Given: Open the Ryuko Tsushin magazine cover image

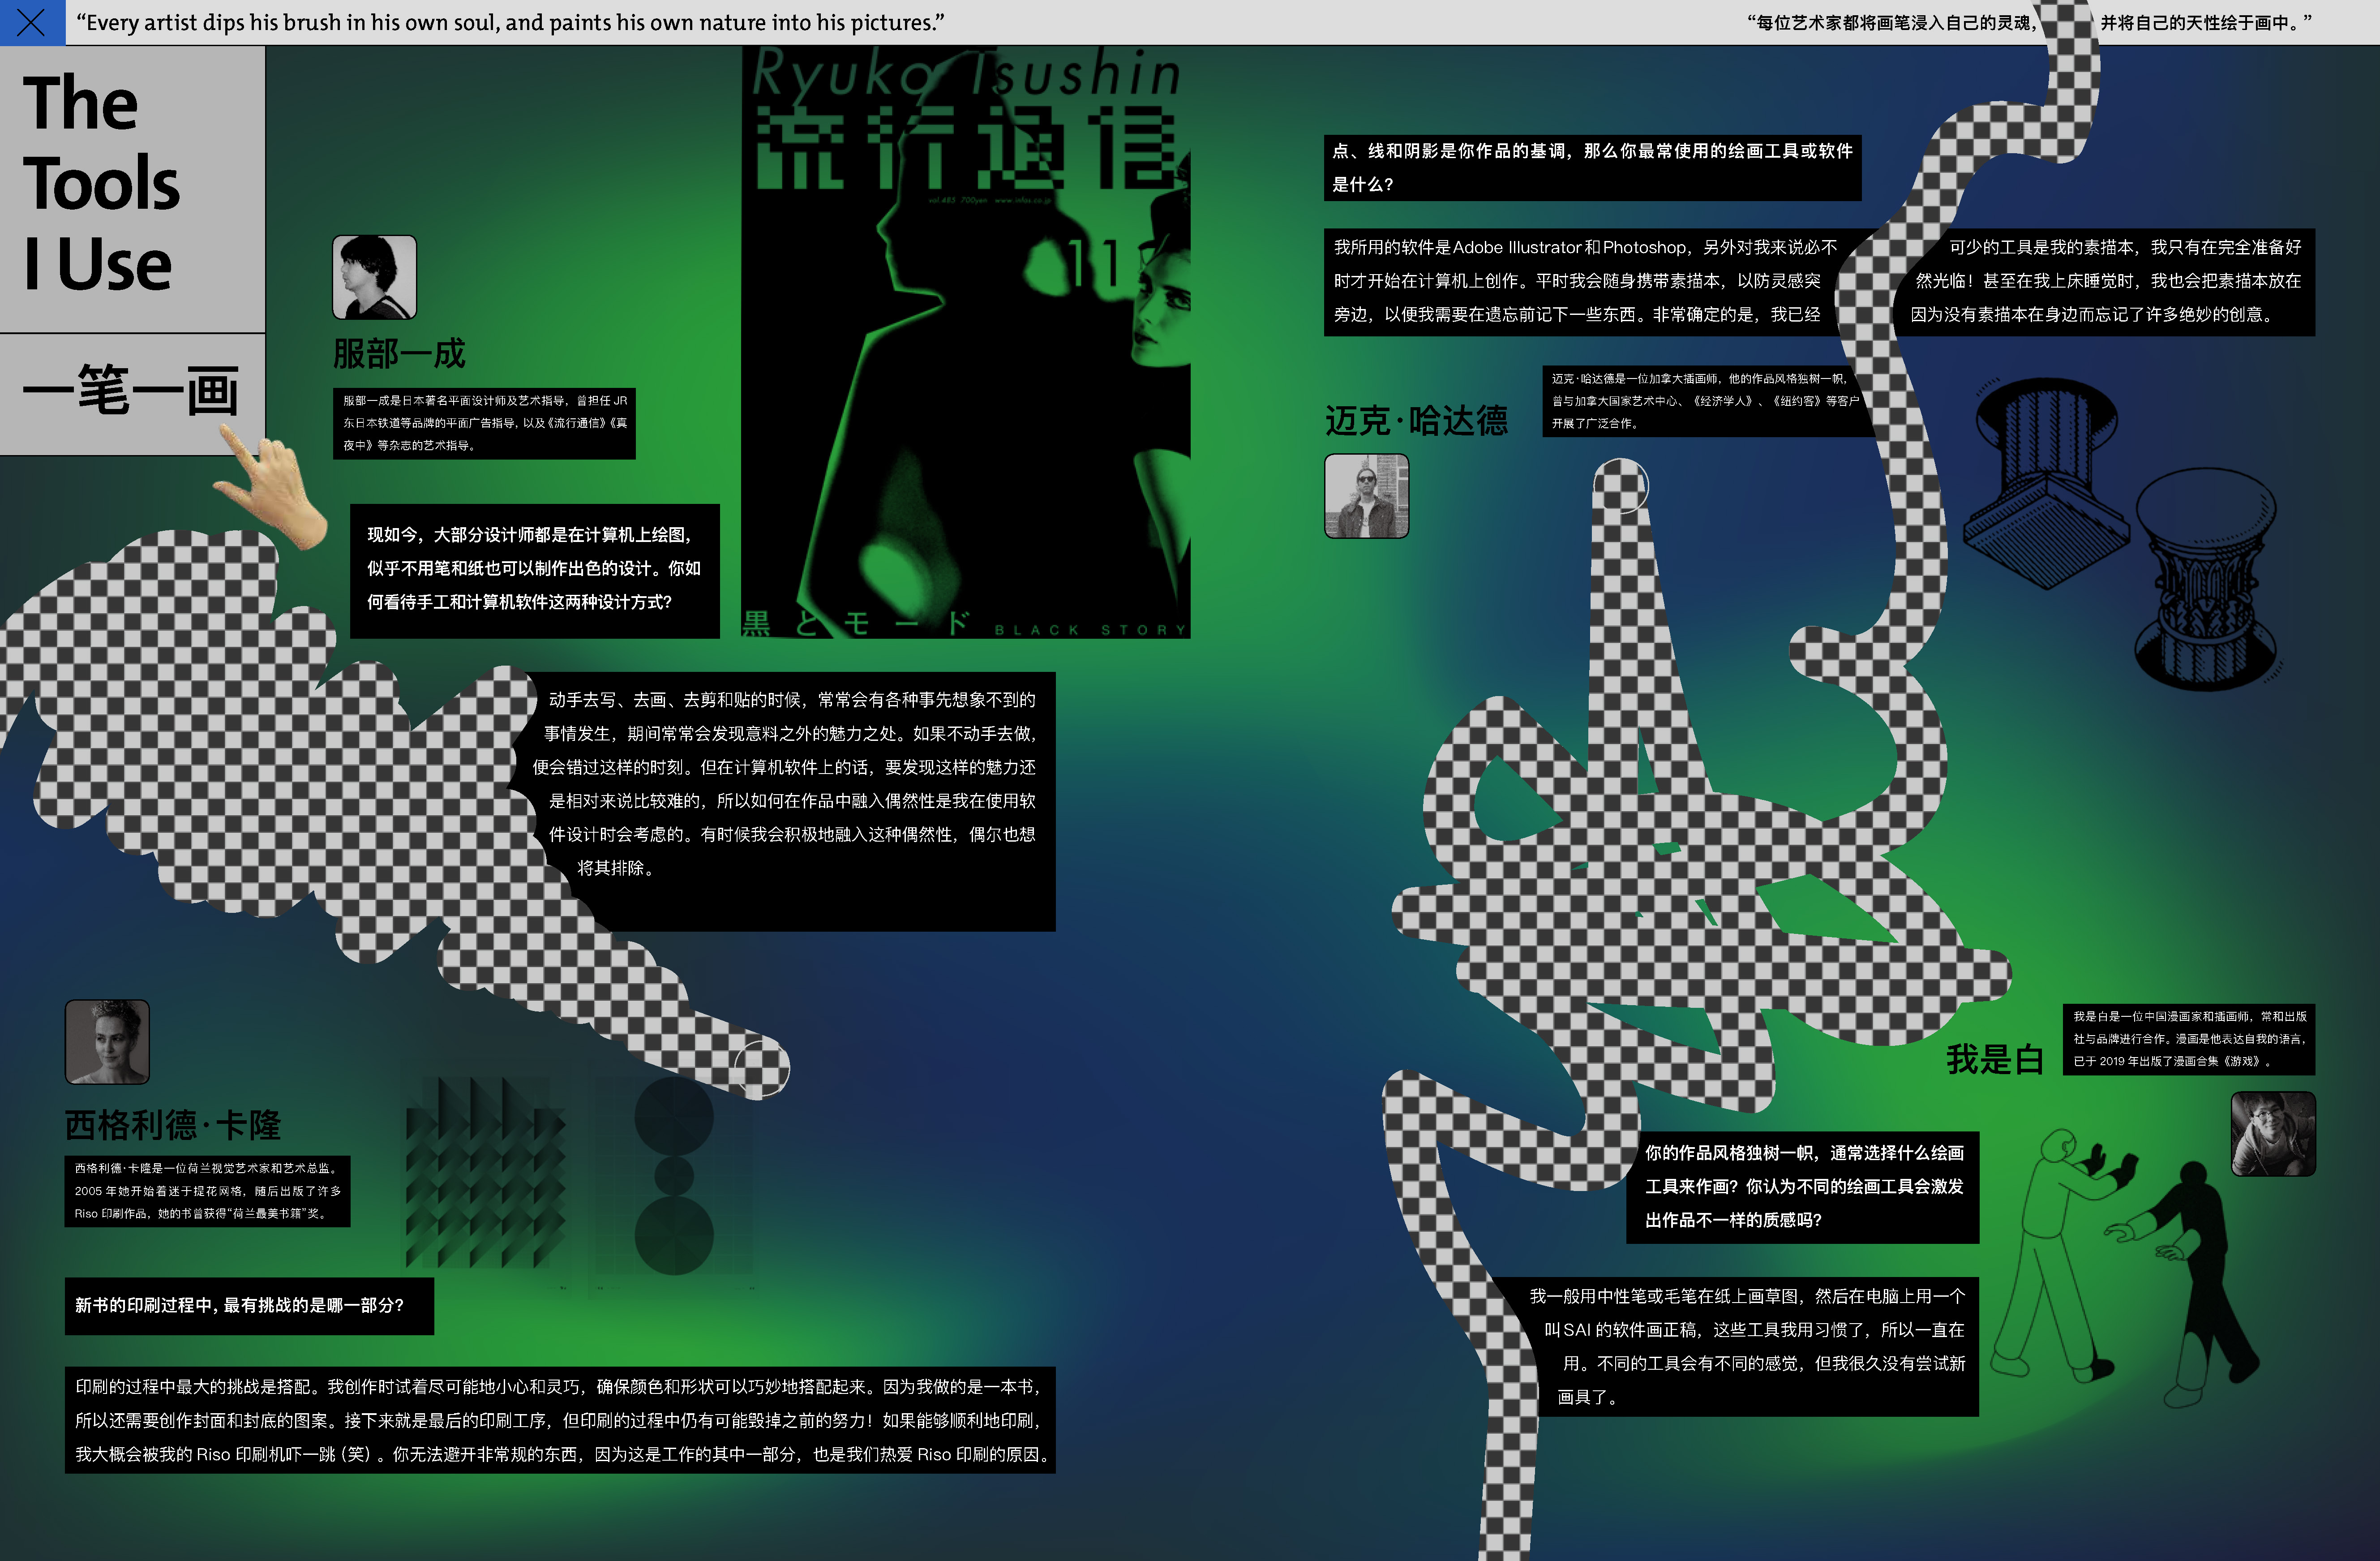Looking at the screenshot, I should click(965, 342).
